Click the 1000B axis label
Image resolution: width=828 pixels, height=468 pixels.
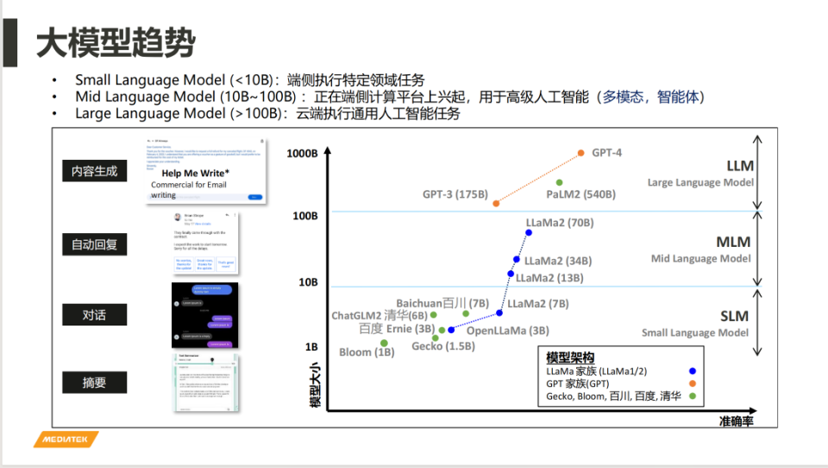[302, 154]
